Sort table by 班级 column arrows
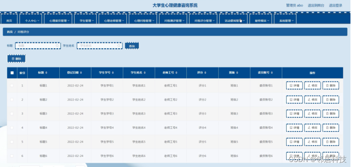Image resolution: width=353 pixels, height=167 pixels. click(237, 73)
